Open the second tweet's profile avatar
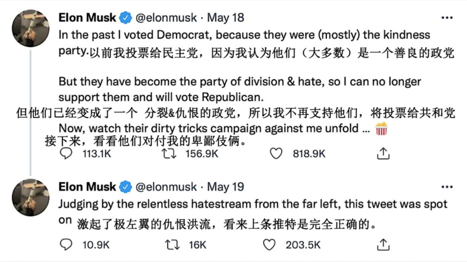Viewport: 467px width, 262px height. point(30,198)
